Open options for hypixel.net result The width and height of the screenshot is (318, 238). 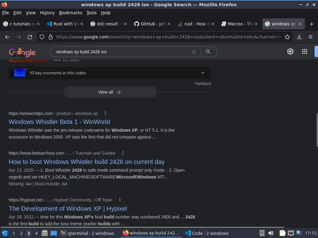120,200
